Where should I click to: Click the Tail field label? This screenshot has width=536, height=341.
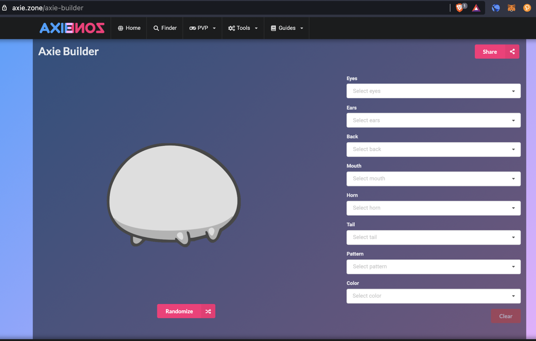coord(351,224)
